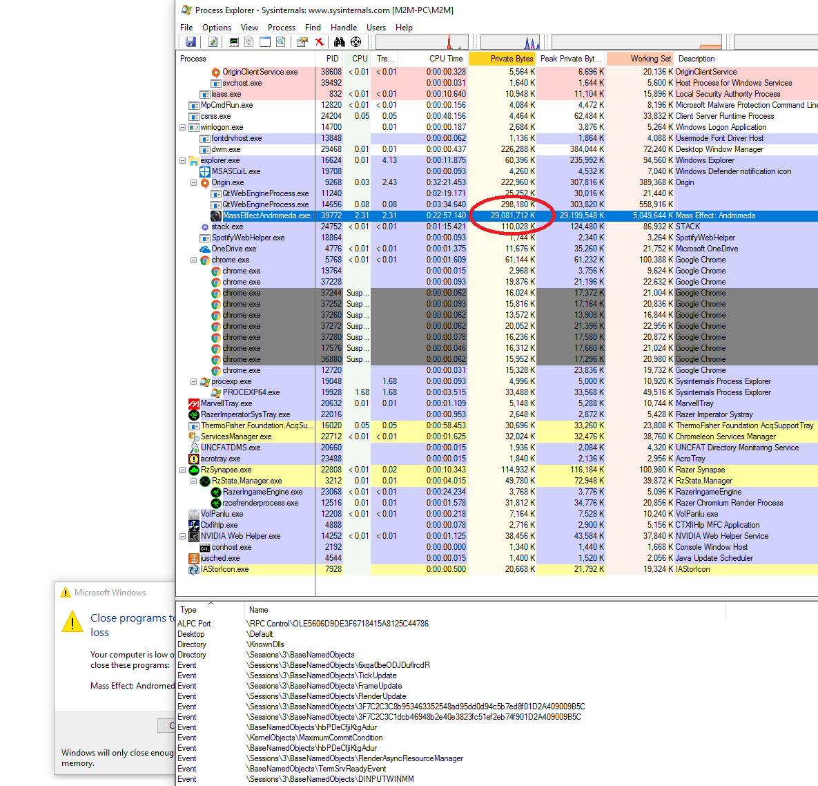Sort lower pane by Type column header
The height and width of the screenshot is (786, 818).
[x=211, y=610]
